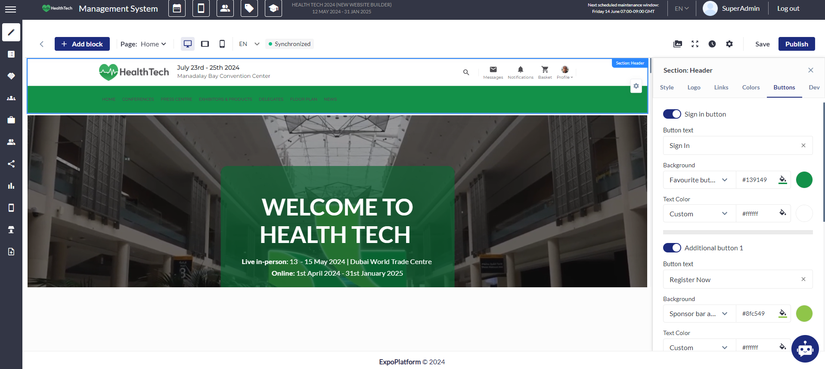Open the editor EN language dropdown
825x369 pixels.
point(249,44)
